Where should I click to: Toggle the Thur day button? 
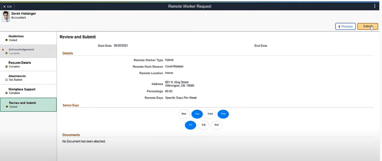223,114
